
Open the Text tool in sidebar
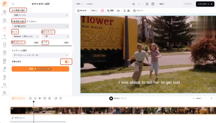(x=5, y=37)
